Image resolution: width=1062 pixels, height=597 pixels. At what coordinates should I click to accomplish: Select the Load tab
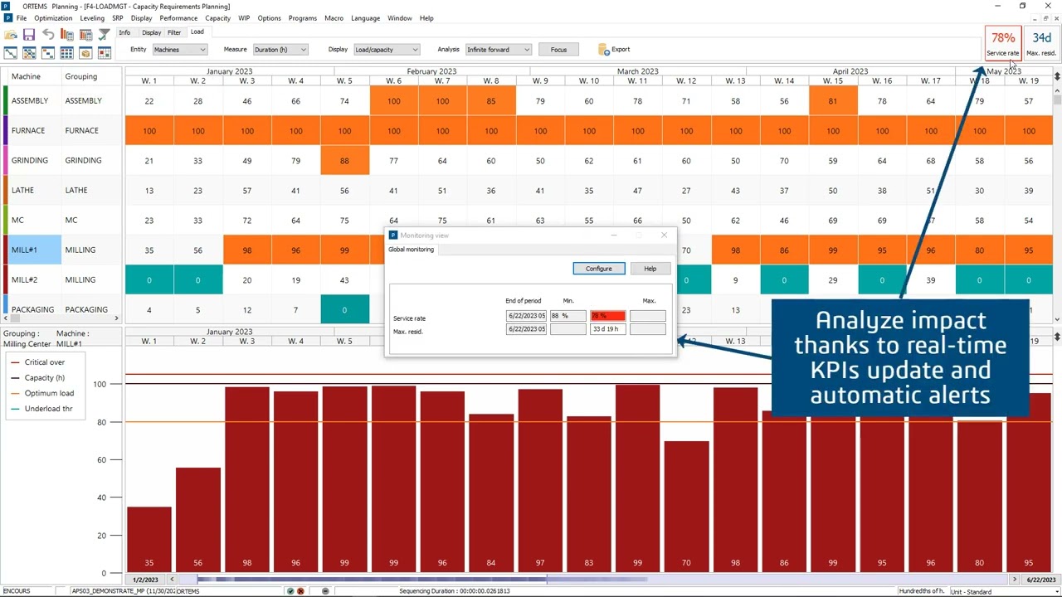[197, 32]
